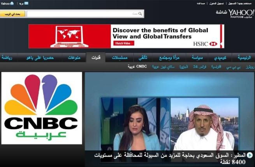The image size is (255, 167).
Task: Click the search magnifier icon
Action: click(141, 14)
